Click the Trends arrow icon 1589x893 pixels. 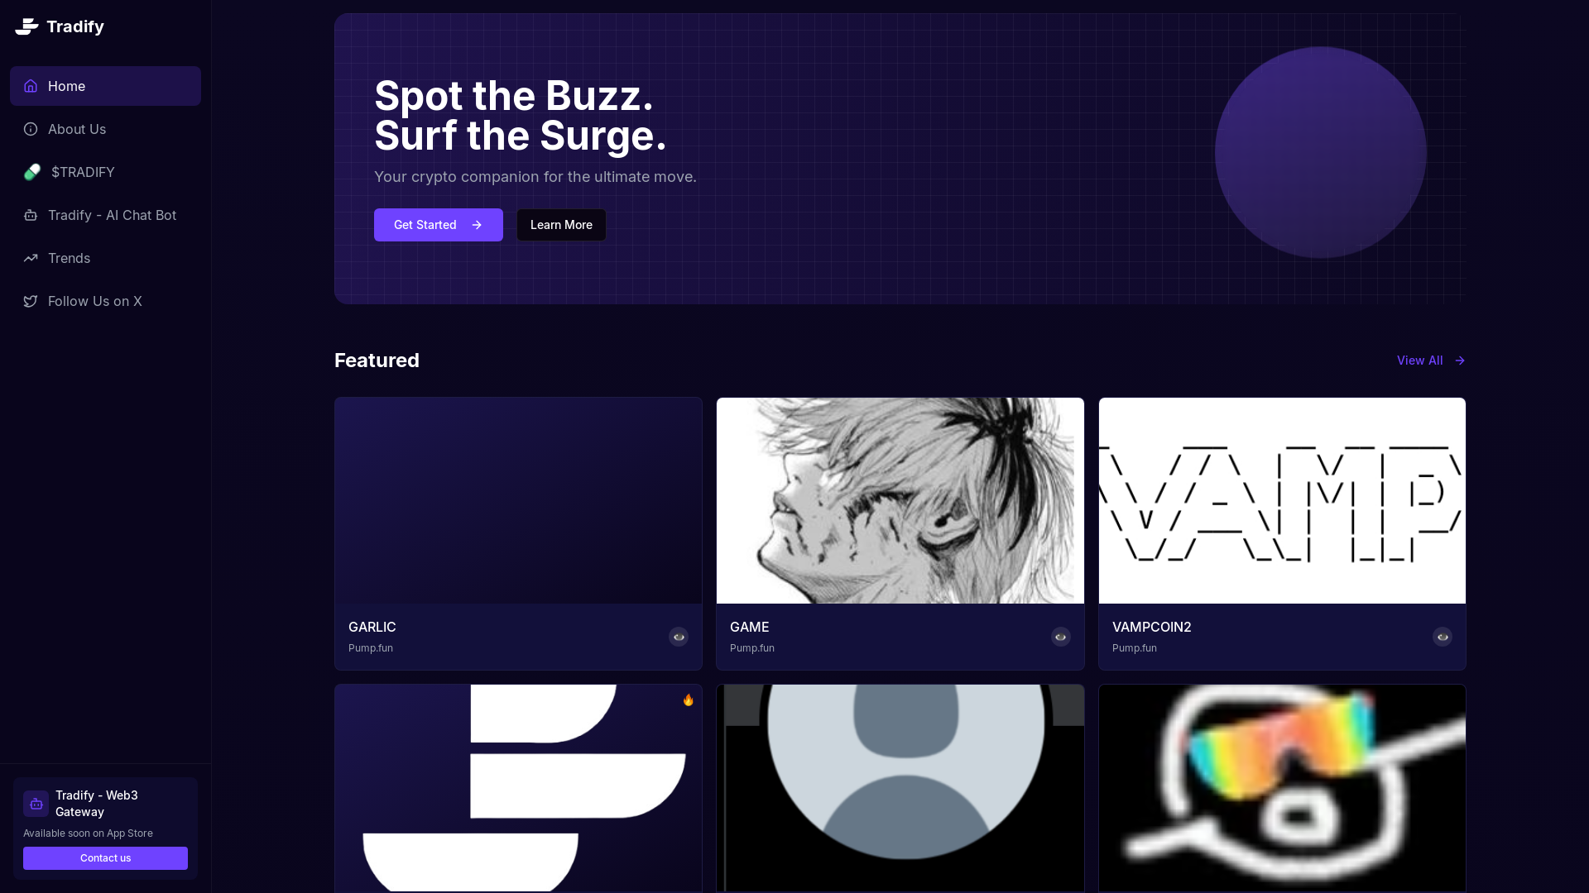point(31,258)
